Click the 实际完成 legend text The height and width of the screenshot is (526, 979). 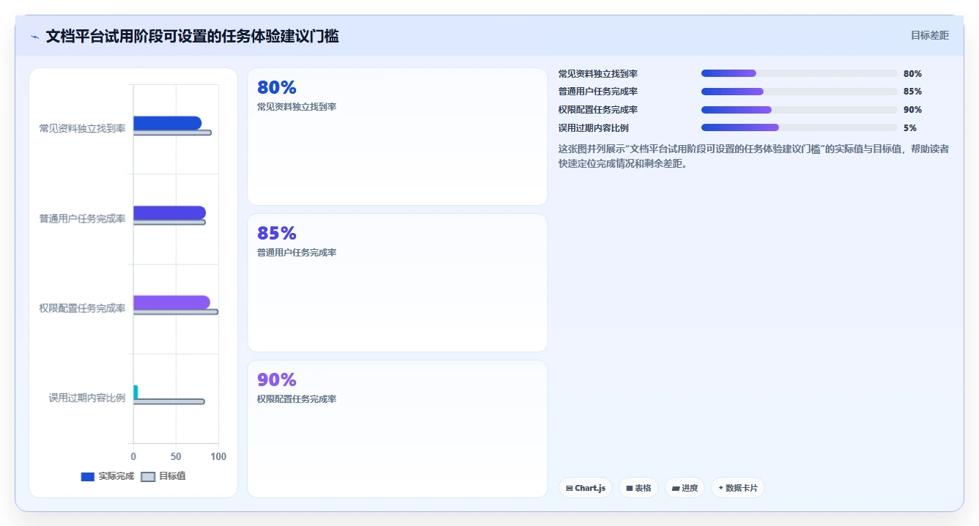tap(117, 476)
